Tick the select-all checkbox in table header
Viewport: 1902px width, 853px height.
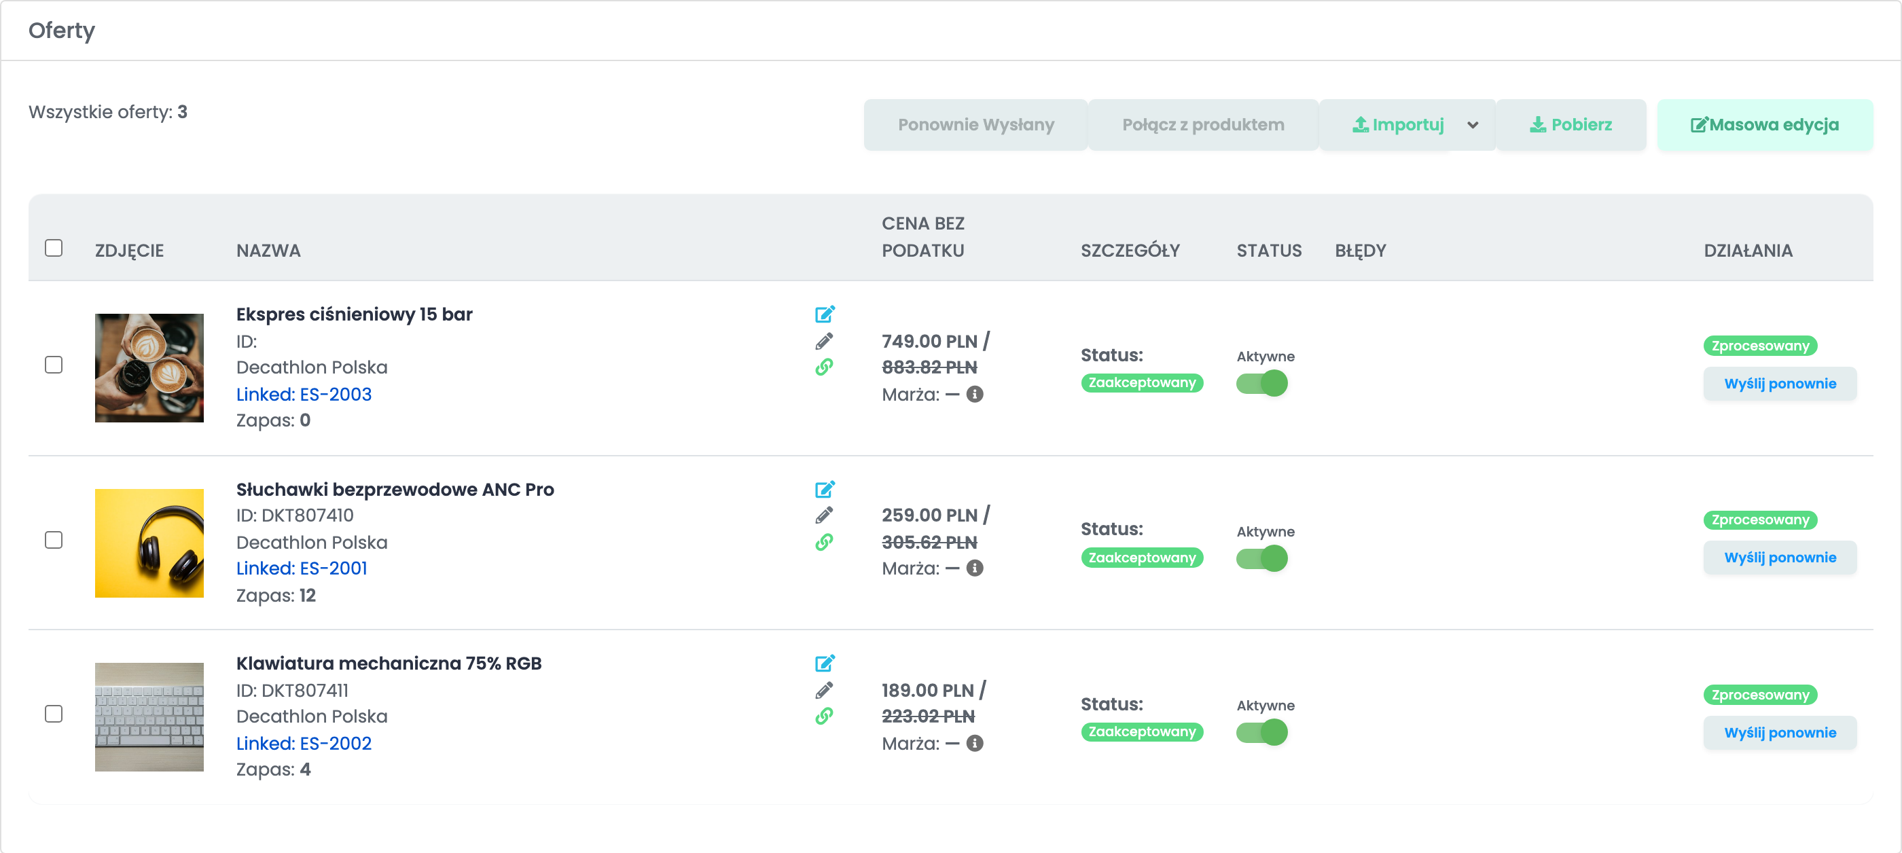click(x=54, y=248)
